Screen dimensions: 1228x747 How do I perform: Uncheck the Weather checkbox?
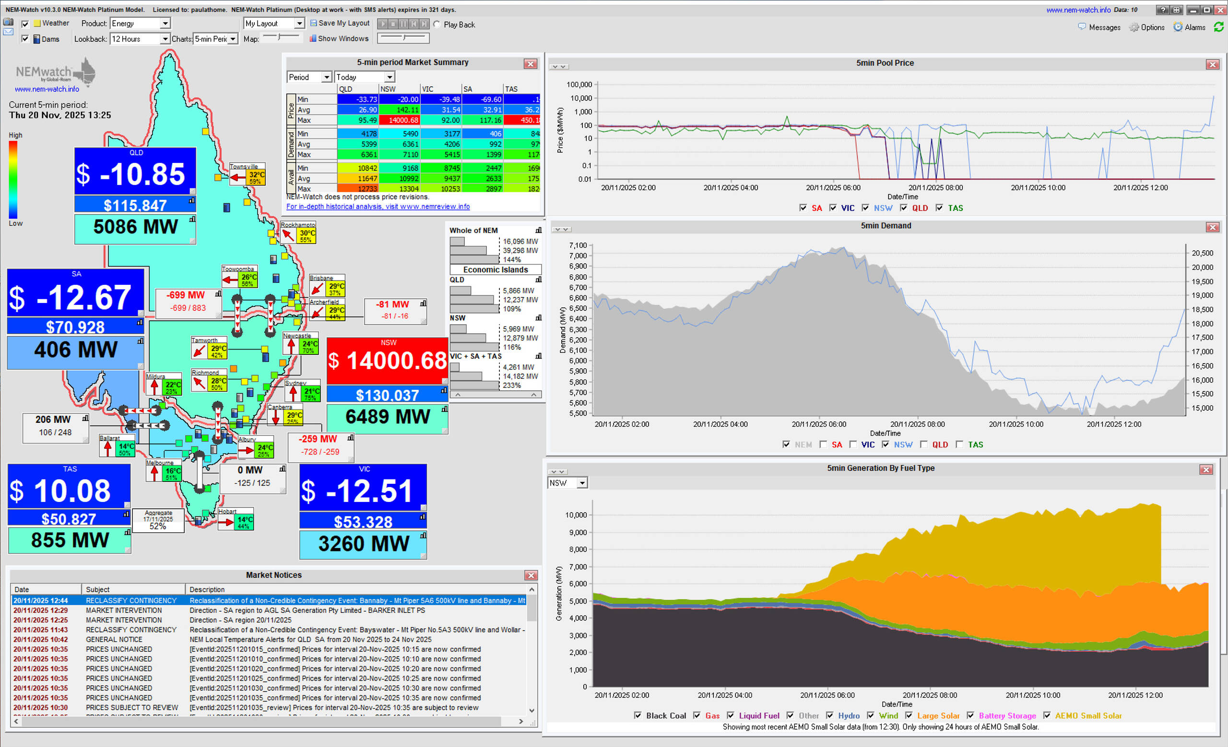point(25,23)
